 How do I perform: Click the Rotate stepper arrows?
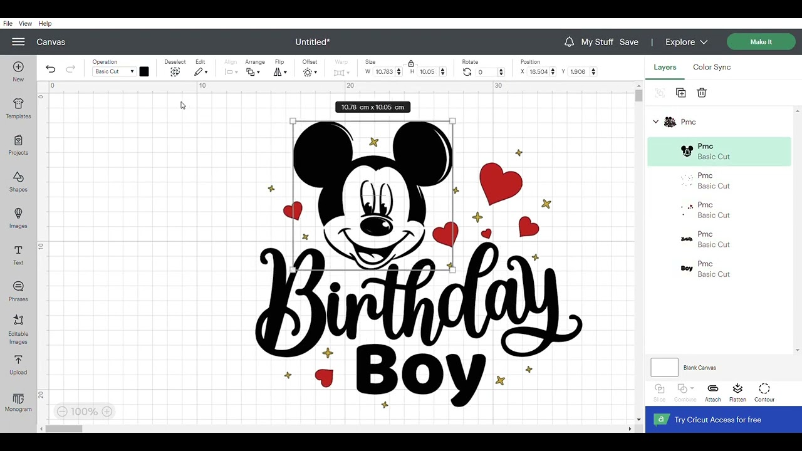point(500,72)
